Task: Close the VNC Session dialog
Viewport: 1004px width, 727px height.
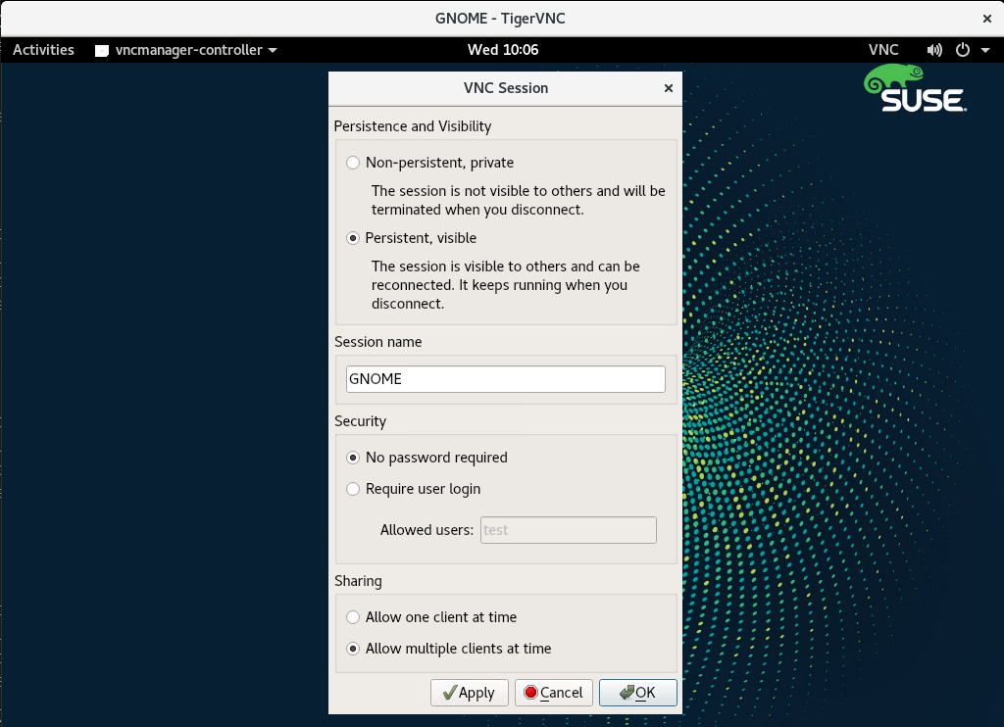Action: coord(669,88)
